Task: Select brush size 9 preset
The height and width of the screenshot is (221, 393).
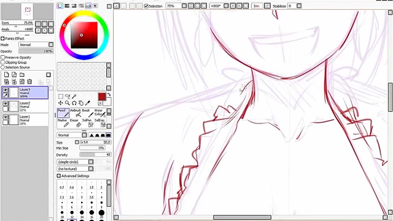Action: (101, 205)
